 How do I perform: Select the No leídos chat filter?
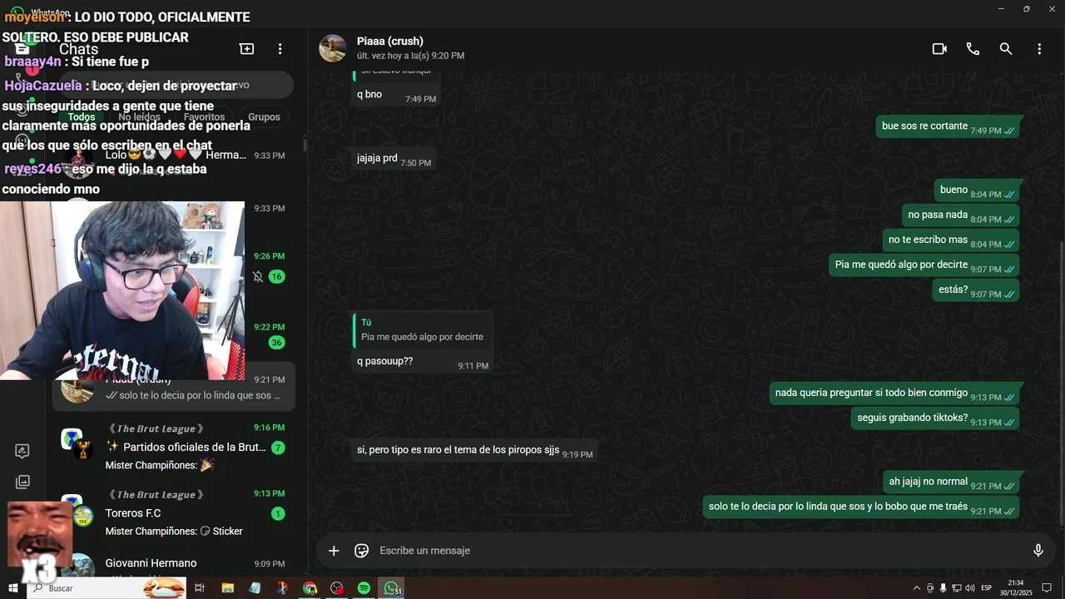[139, 116]
